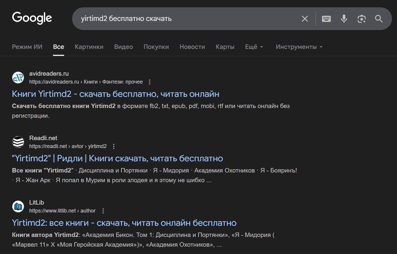The height and width of the screenshot is (254, 397).
Task: Click the avidreaders.ru site favicon
Action: tap(18, 78)
